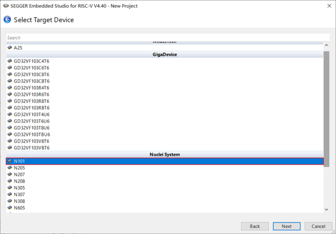Choose the N208 target device
Image resolution: width=336 pixels, height=234 pixels.
tap(19, 181)
